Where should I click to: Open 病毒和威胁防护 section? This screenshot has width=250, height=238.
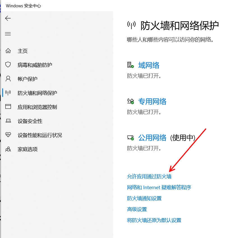pos(35,65)
